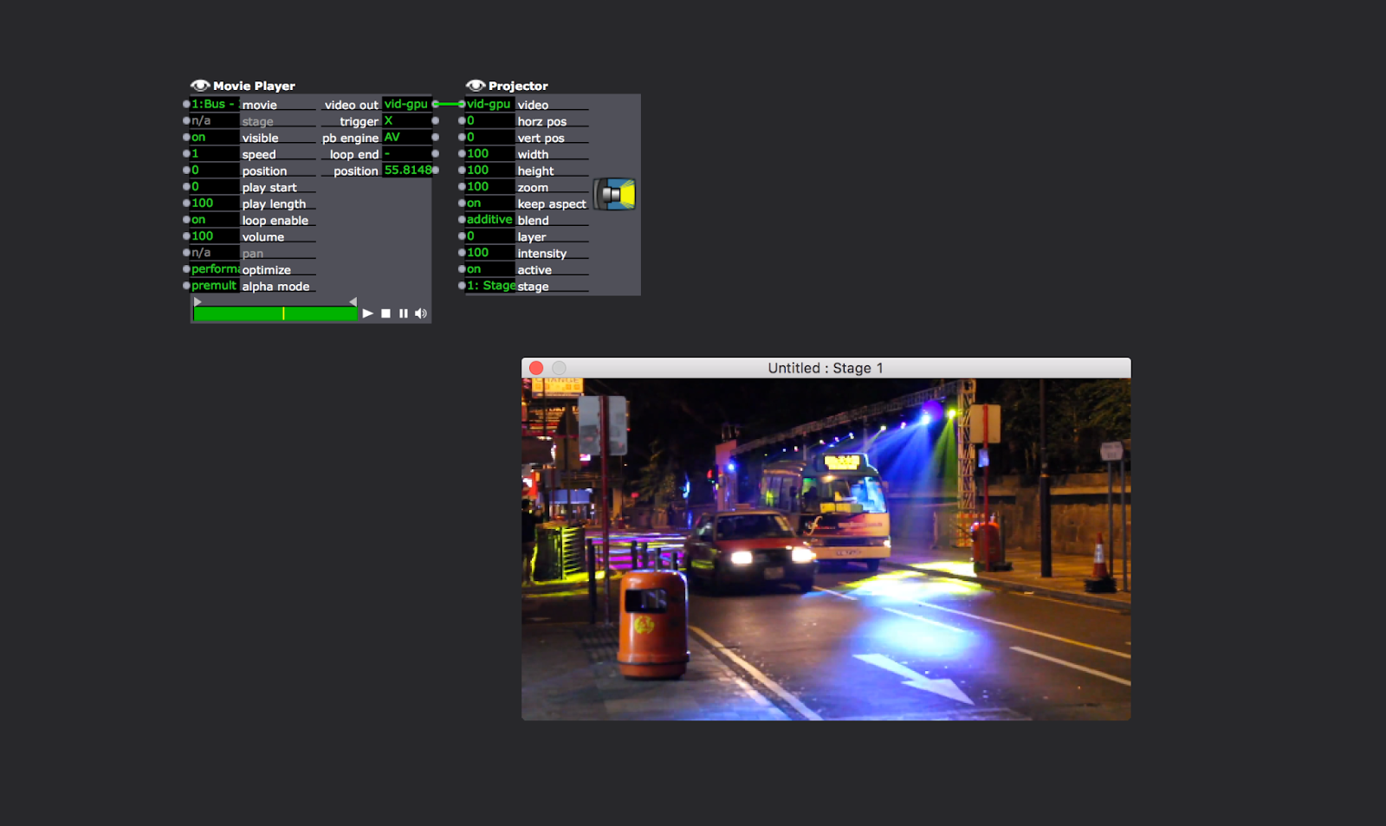1386x826 pixels.
Task: Click the Movie Player pan value n/a
Action: click(215, 252)
